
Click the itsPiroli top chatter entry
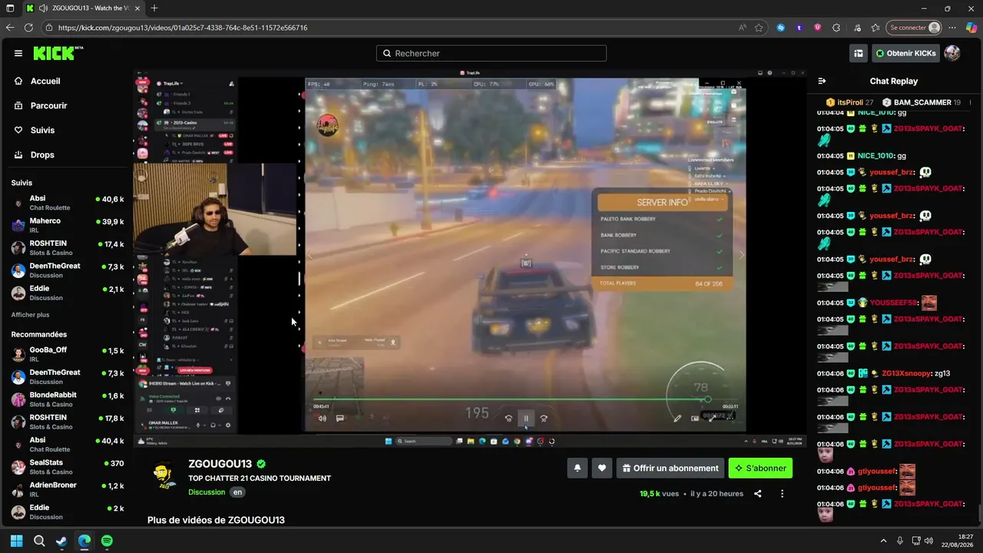click(x=849, y=102)
